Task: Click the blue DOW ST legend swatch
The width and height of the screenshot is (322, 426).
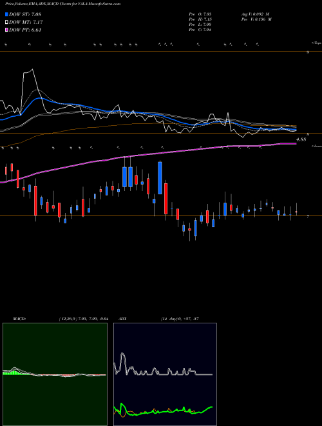Action: (x=6, y=14)
